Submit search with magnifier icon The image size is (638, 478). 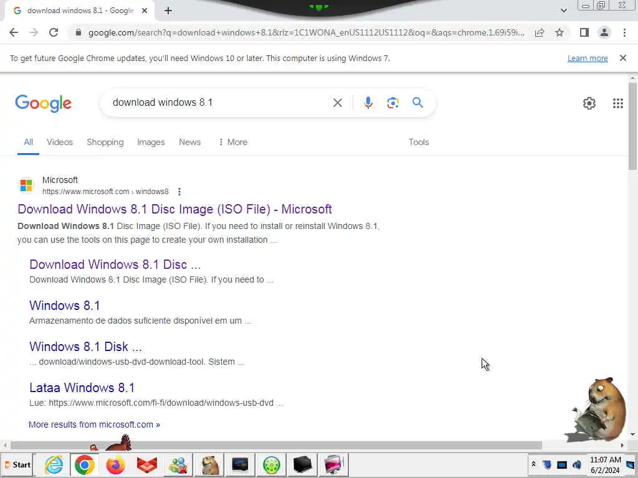pos(417,103)
